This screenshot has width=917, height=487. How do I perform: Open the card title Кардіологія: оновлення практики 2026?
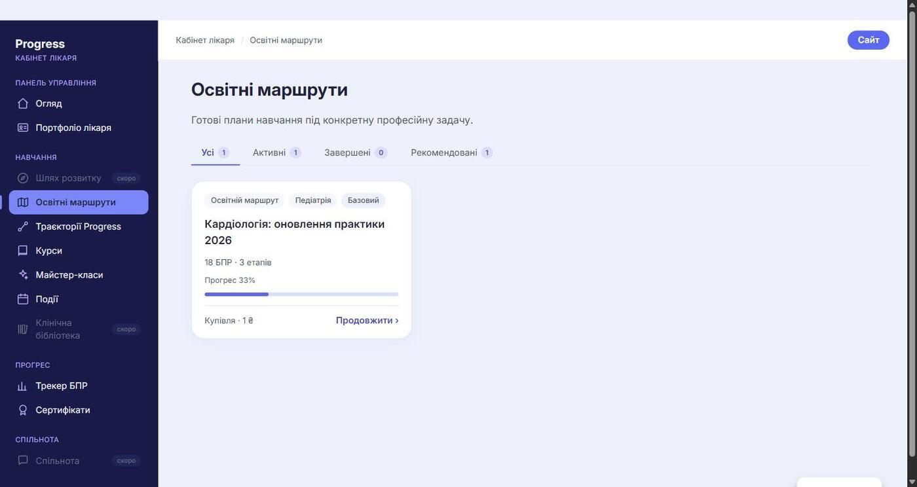pos(295,232)
